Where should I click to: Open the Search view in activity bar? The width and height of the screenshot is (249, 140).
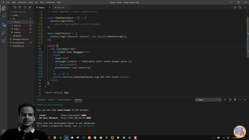click(4, 16)
